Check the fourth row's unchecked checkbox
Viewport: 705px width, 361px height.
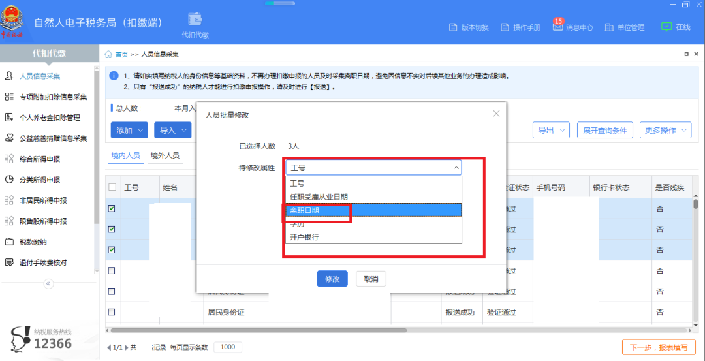pyautogui.click(x=112, y=270)
